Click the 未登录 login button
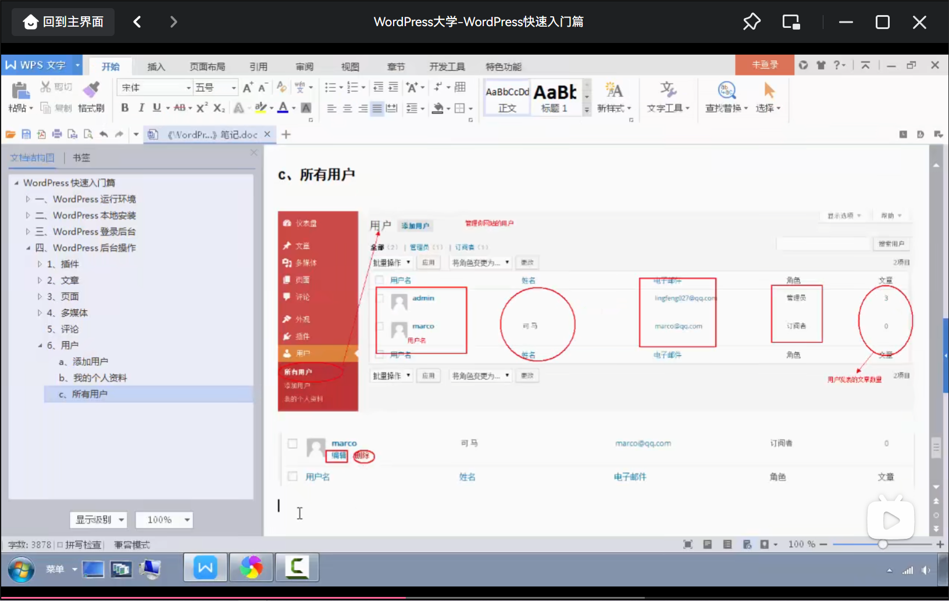Screen dimensions: 949x601 [x=765, y=65]
